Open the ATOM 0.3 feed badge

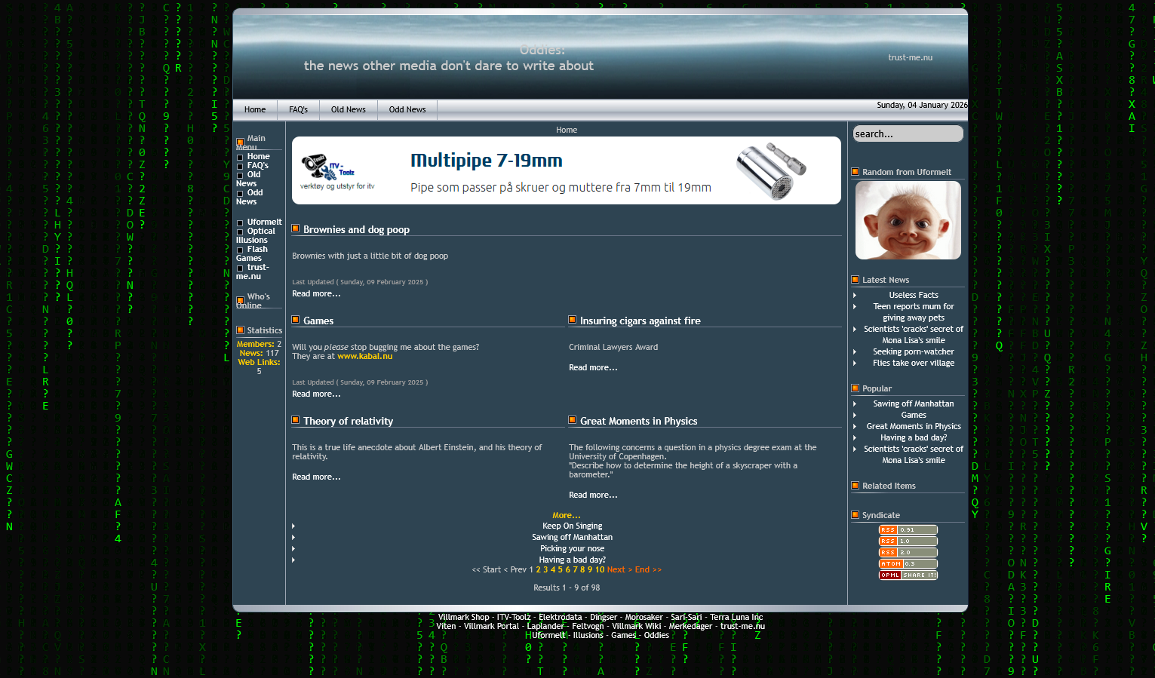click(x=908, y=564)
